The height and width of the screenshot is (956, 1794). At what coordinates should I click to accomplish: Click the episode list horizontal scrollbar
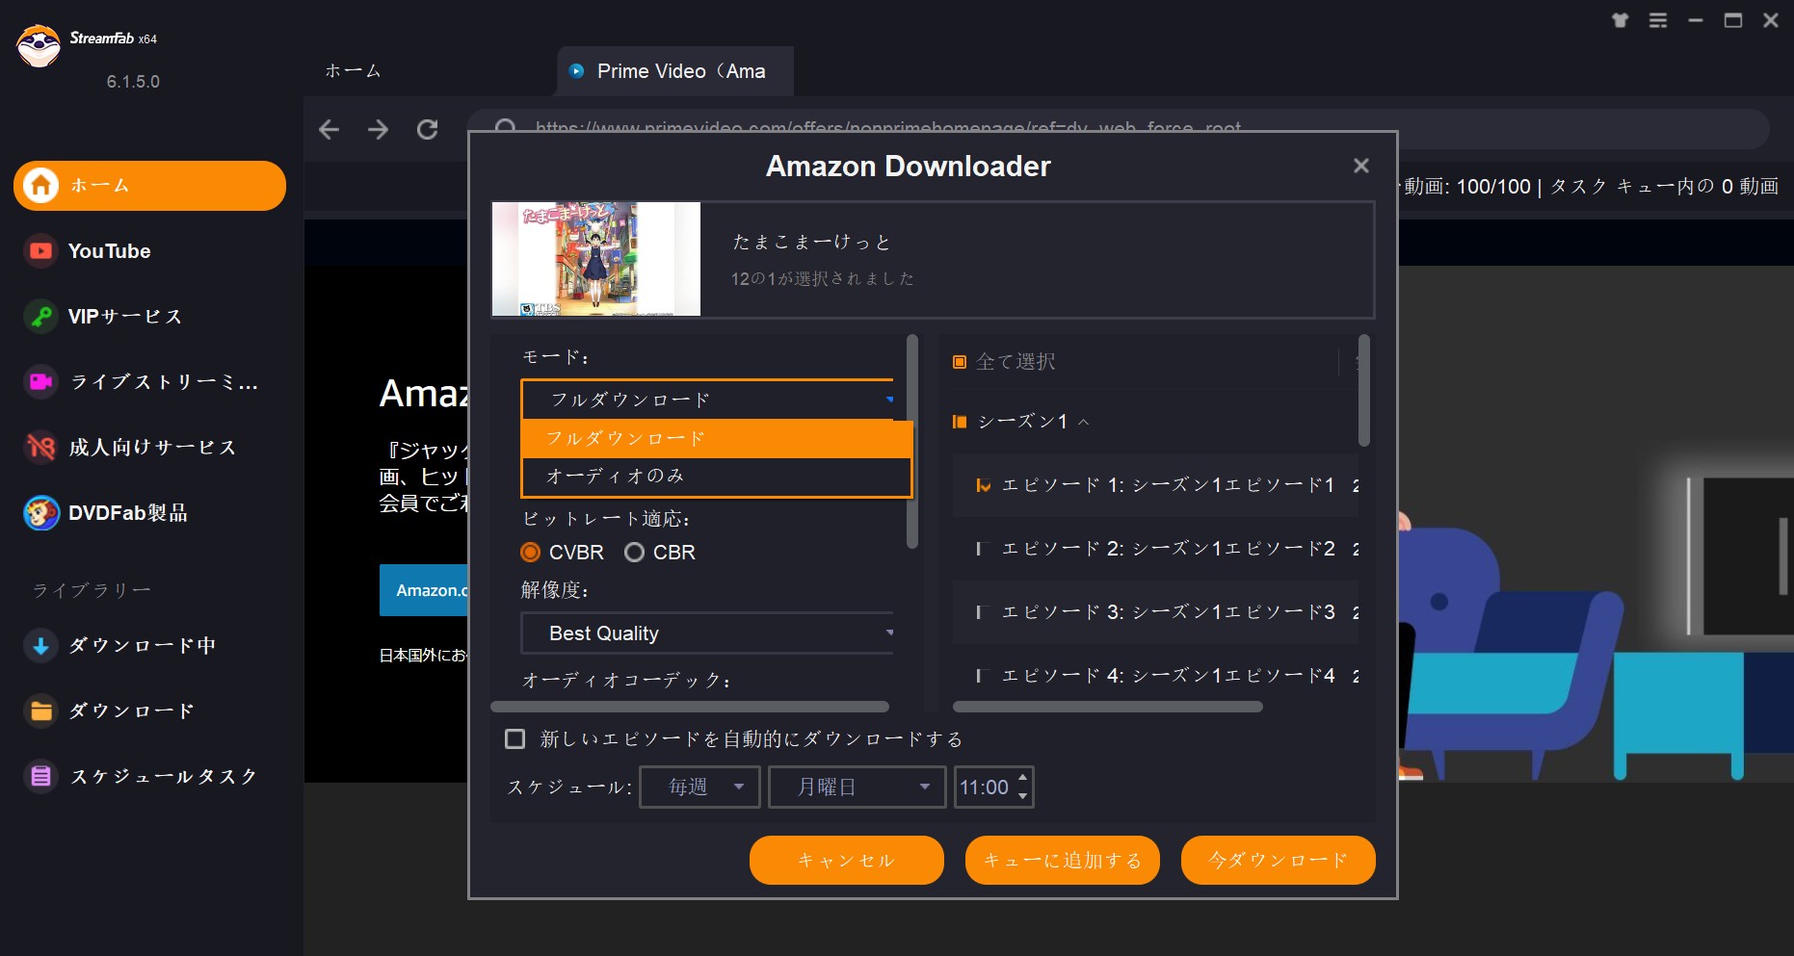(x=1108, y=707)
